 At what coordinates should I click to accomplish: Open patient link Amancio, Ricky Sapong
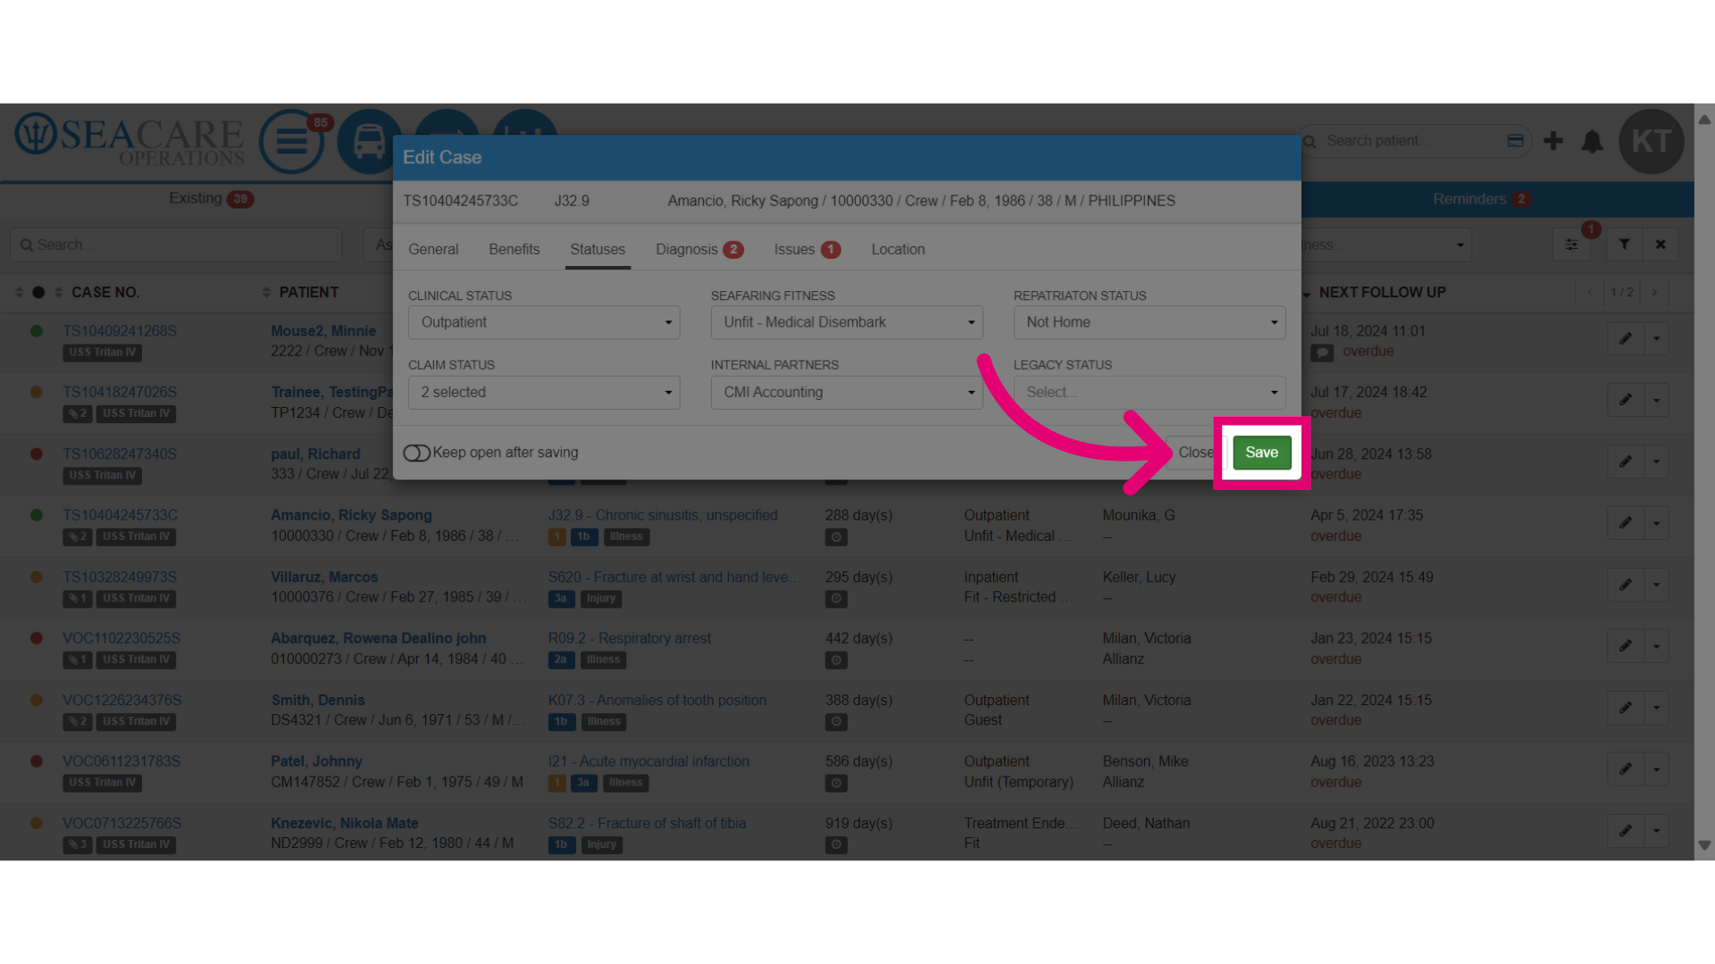351,515
